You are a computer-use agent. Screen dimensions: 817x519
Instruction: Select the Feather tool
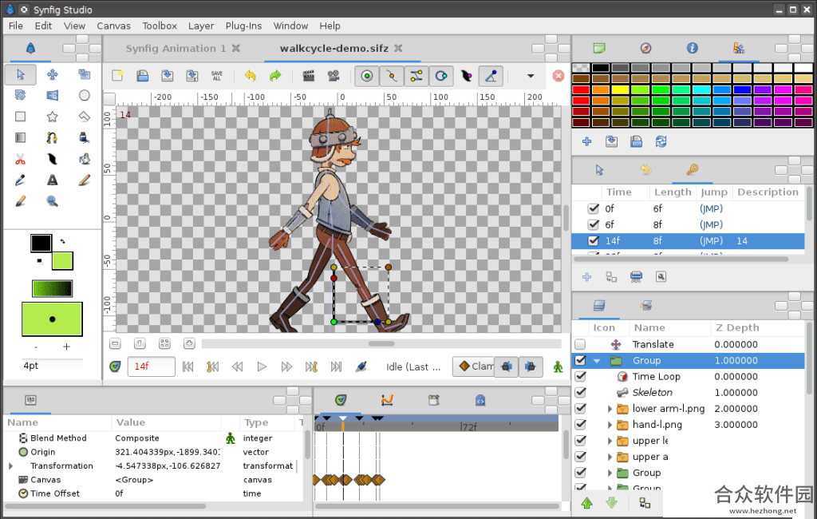click(52, 159)
